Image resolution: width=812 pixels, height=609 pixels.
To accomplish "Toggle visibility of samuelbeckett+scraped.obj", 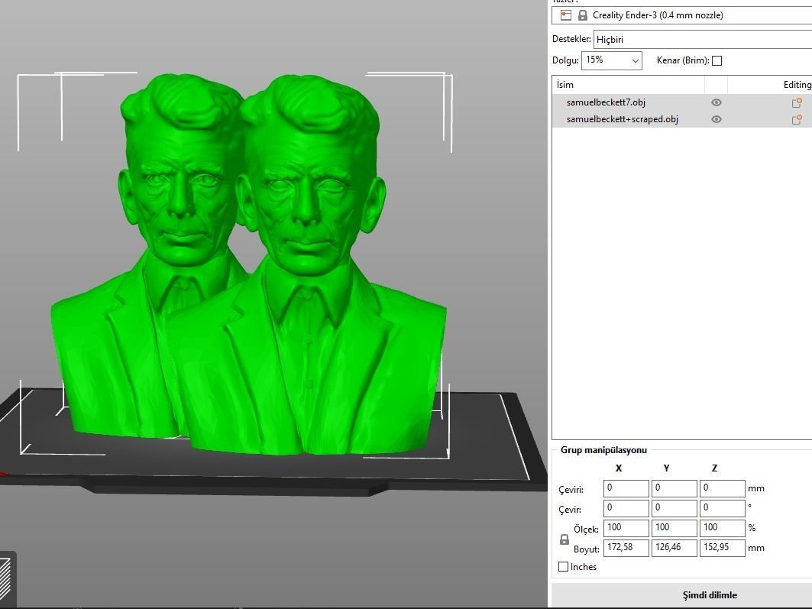I will (717, 119).
